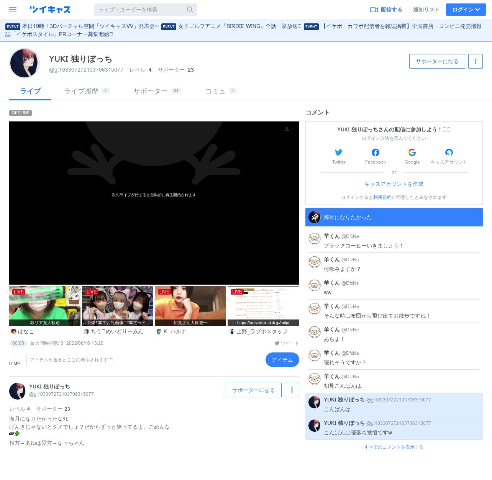Switch to the ライブ履歴 tab
The image size is (492, 480).
(87, 91)
